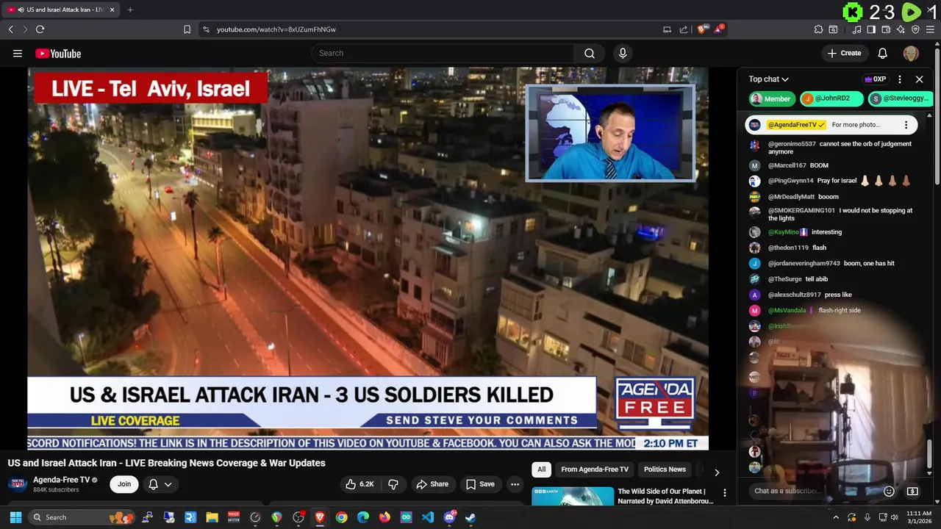Open YouTube notifications bell
This screenshot has width=941, height=529.
coord(883,53)
